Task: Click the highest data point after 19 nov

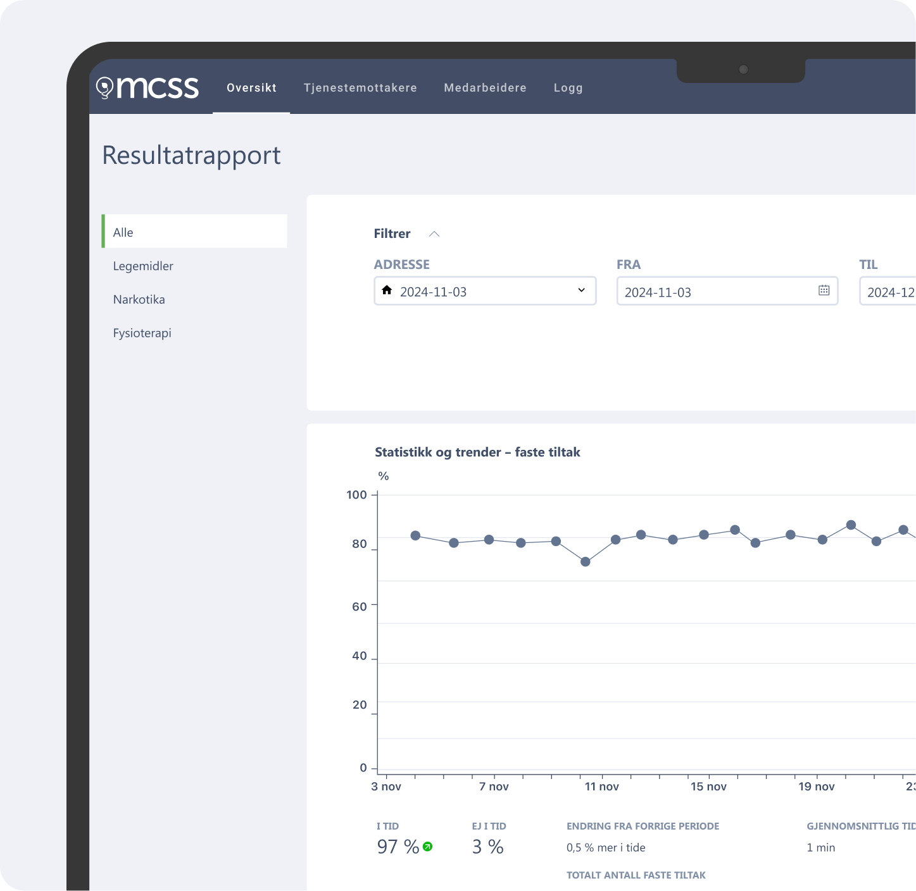Action: (851, 525)
